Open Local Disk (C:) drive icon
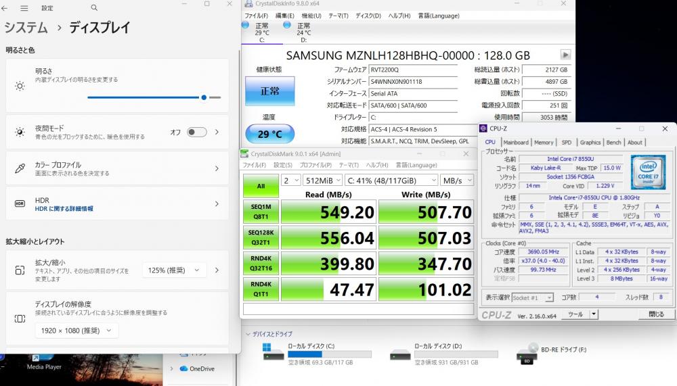The width and height of the screenshot is (677, 386). tap(274, 352)
